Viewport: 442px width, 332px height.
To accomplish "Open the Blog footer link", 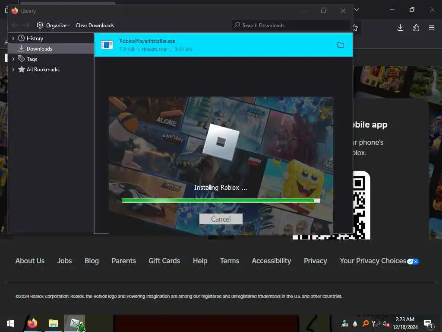I will coord(92,261).
